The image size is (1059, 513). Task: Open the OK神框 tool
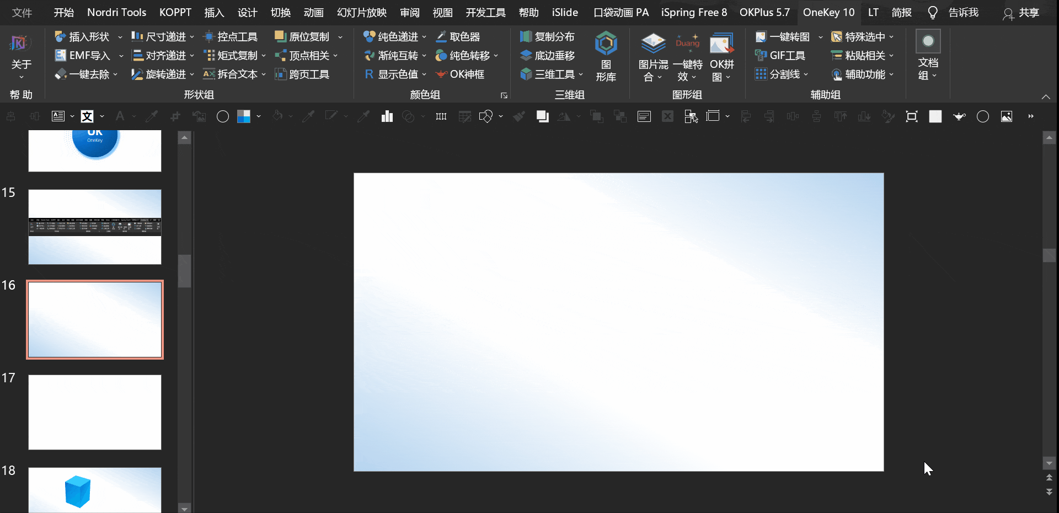tap(460, 74)
